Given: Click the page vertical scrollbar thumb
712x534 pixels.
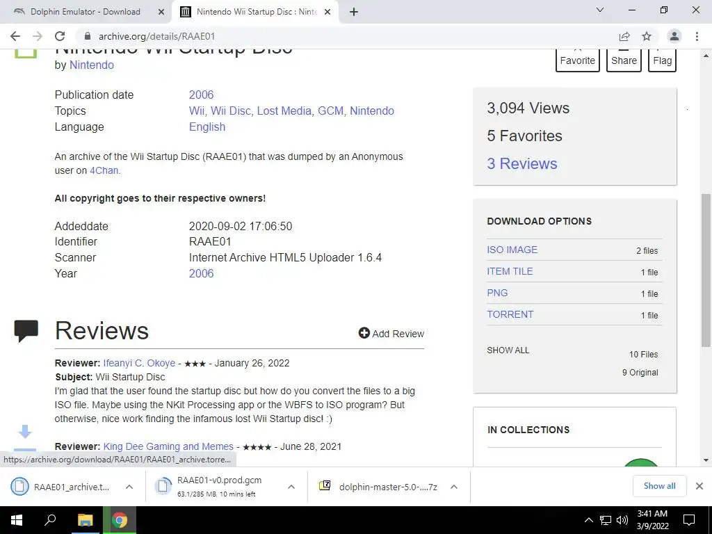Looking at the screenshot, I should [x=706, y=270].
